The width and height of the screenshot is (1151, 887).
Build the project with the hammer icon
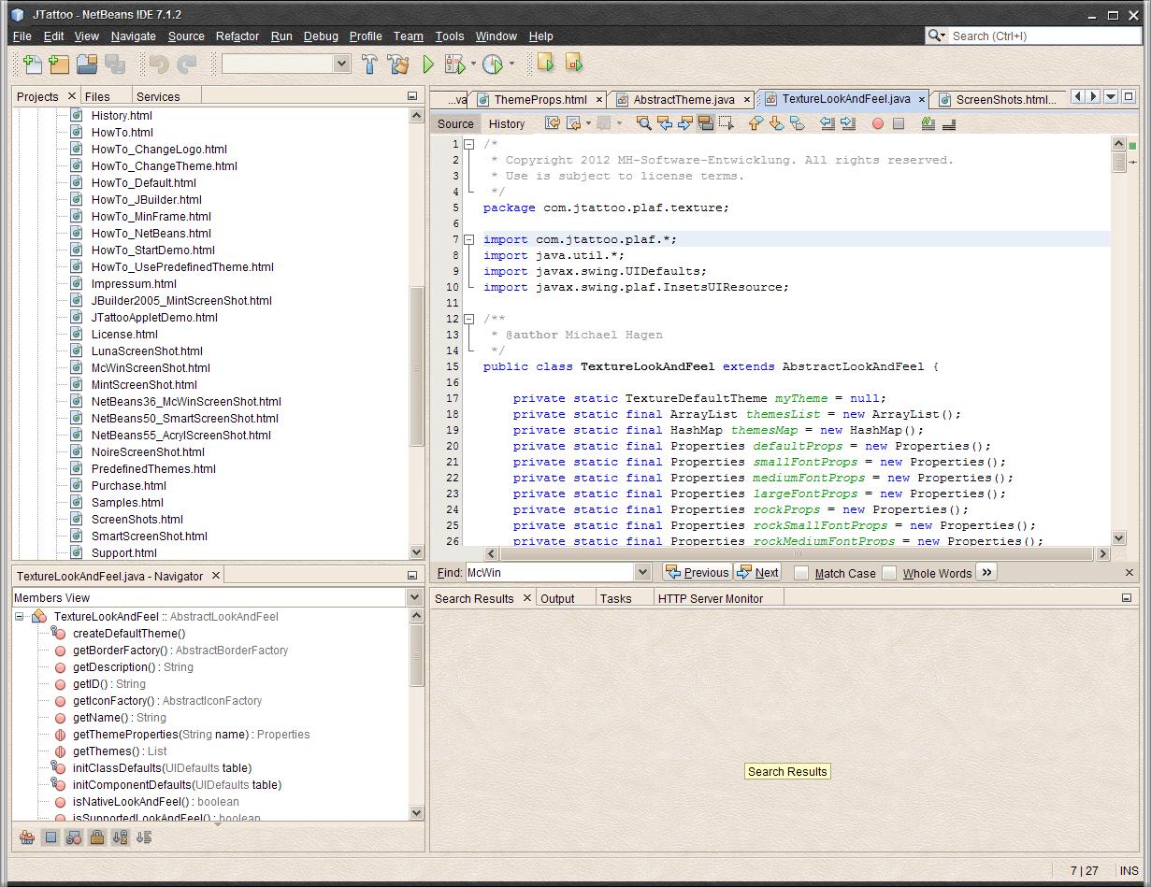369,64
